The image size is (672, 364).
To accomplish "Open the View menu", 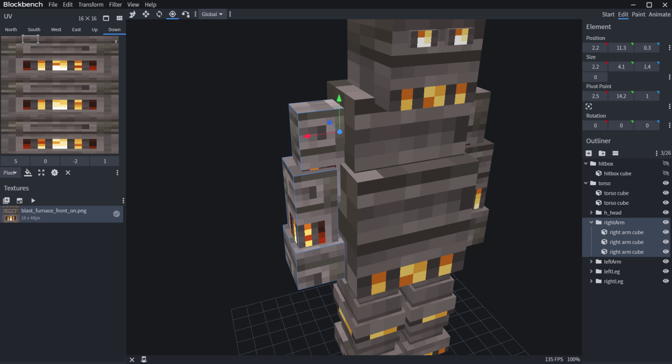I will (133, 4).
